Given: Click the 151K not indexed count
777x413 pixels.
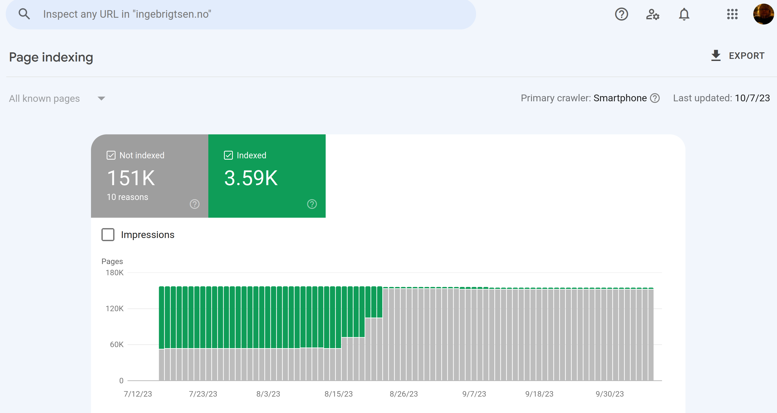Looking at the screenshot, I should pyautogui.click(x=131, y=178).
